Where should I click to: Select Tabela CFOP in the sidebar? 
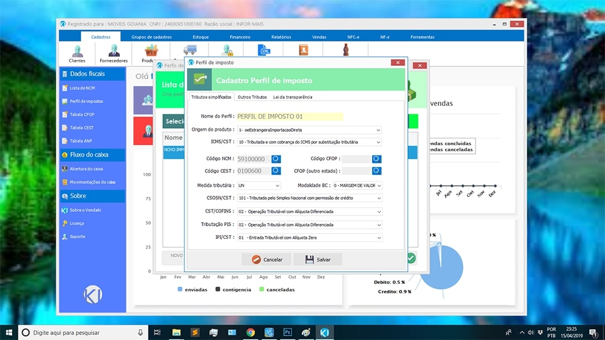pyautogui.click(x=82, y=114)
